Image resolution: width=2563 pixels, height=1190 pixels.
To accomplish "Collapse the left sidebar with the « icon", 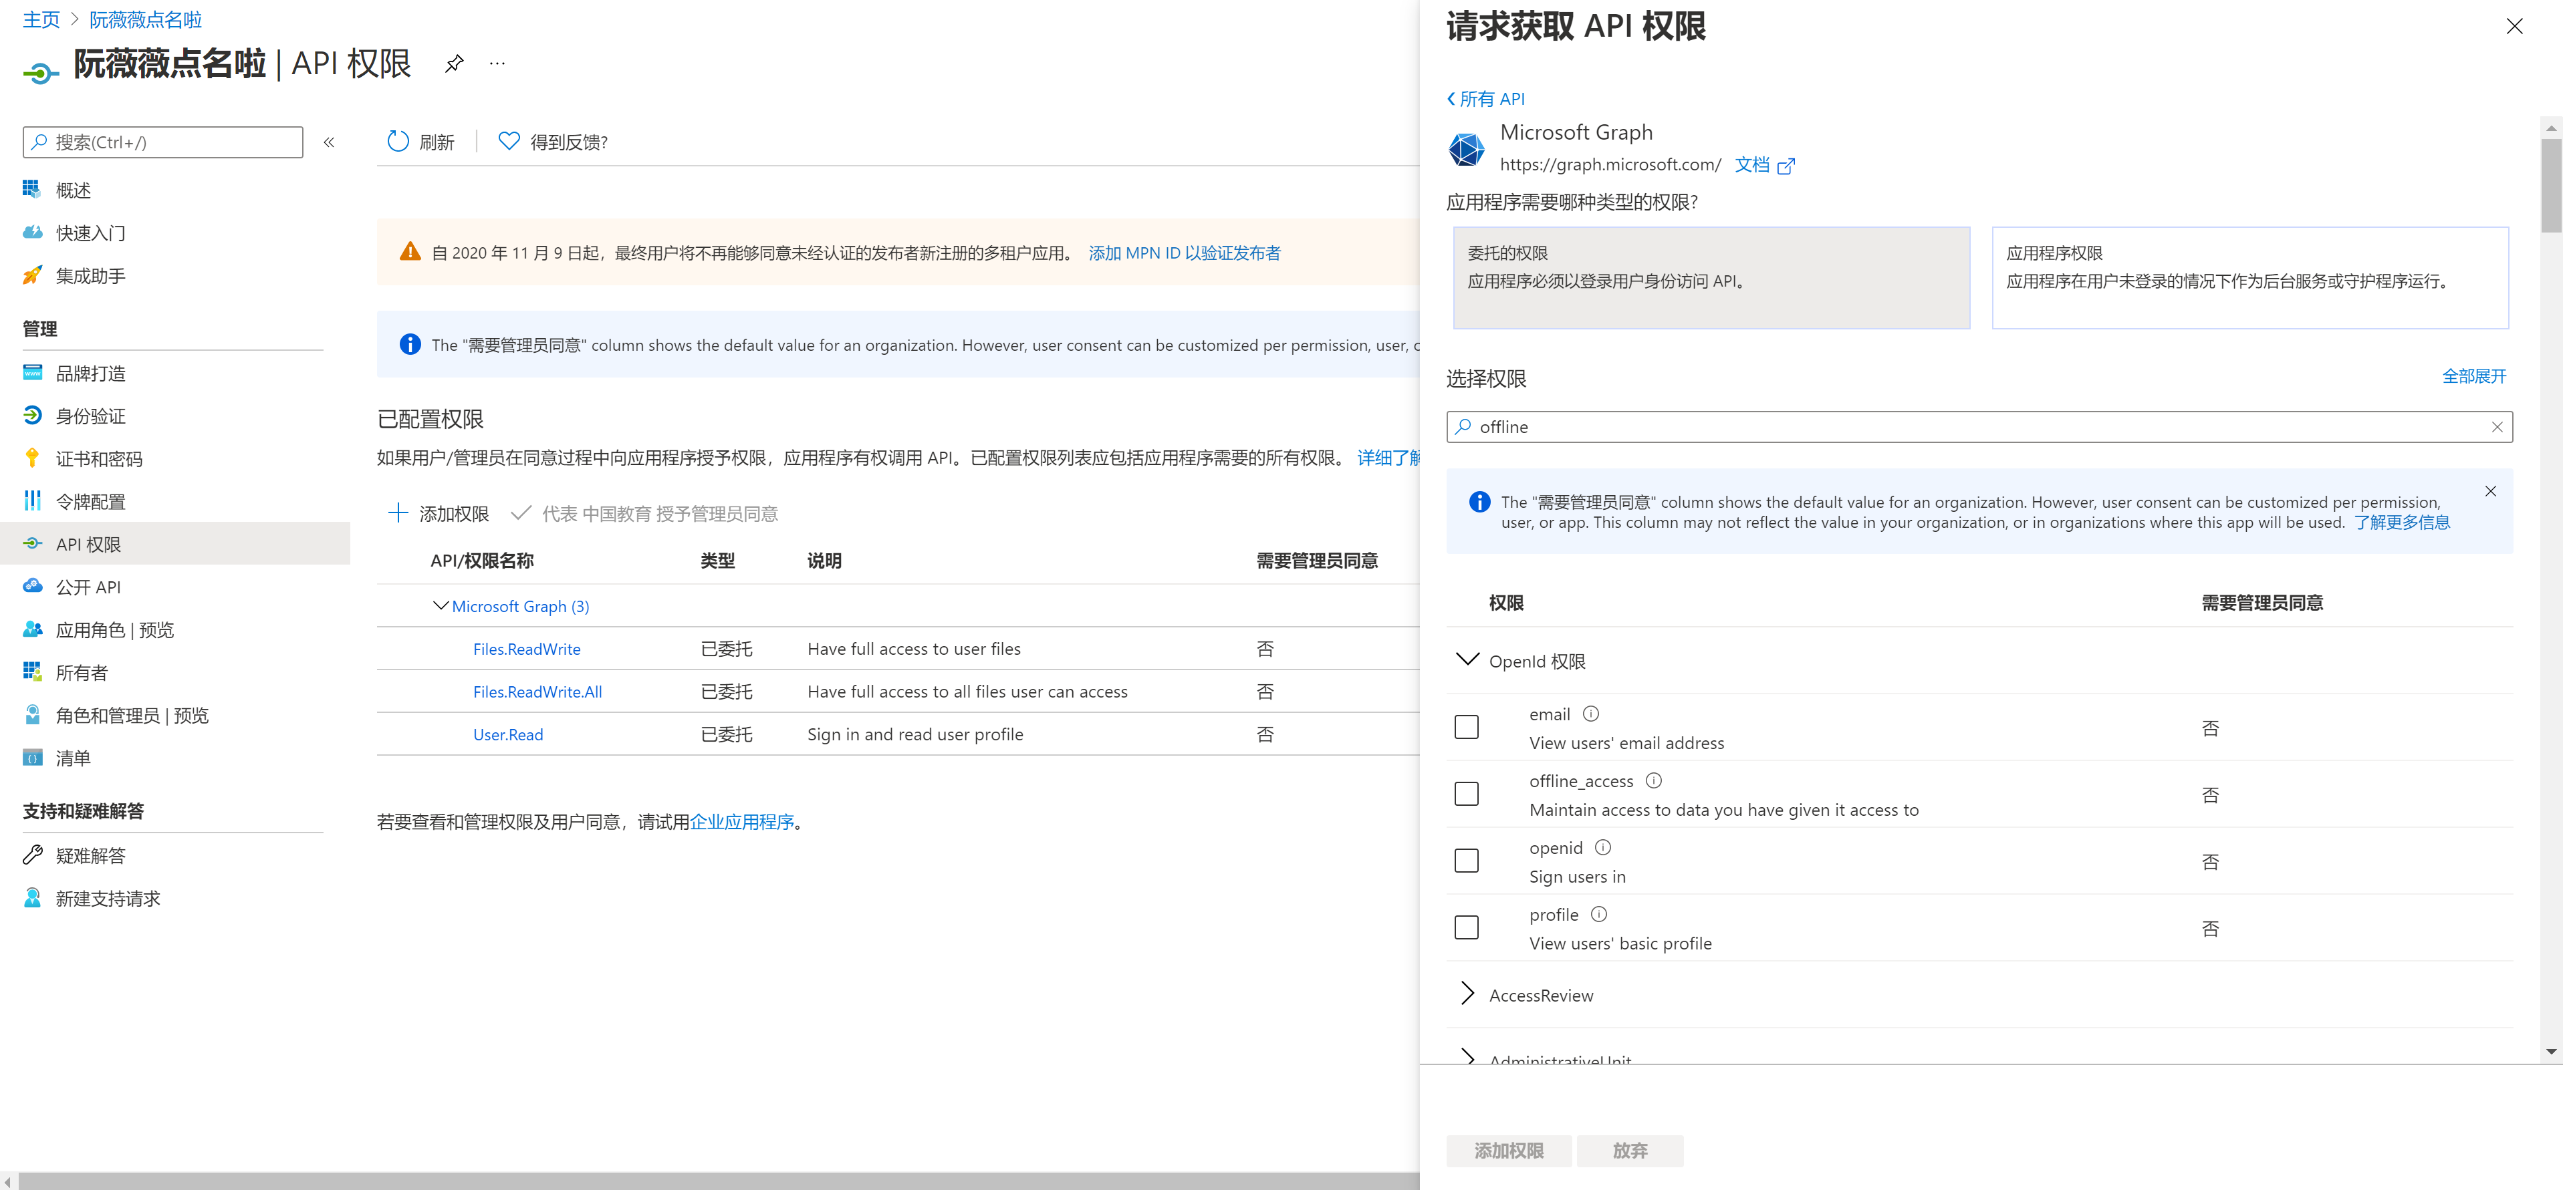I will coord(328,141).
